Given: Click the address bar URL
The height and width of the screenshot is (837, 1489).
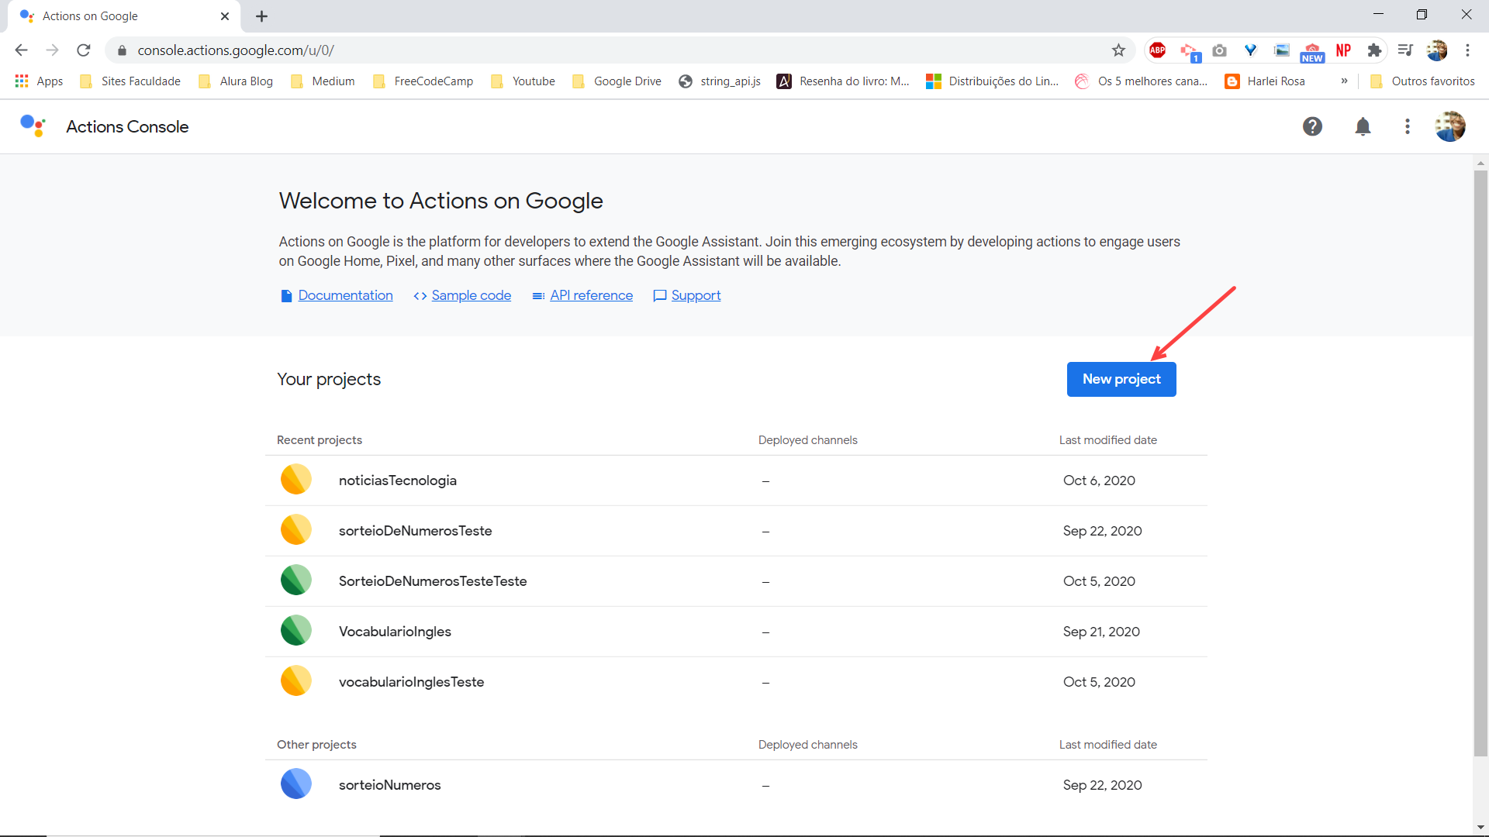Looking at the screenshot, I should tap(236, 50).
